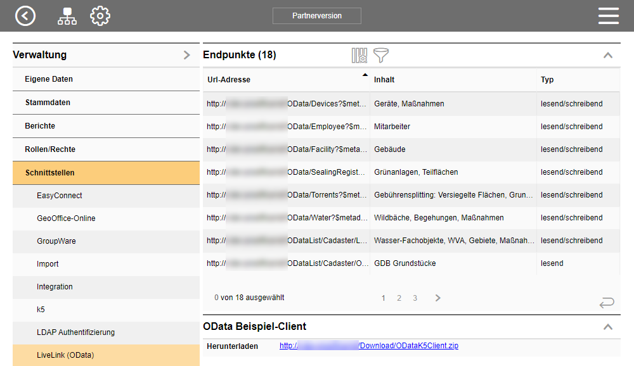Click the Partnerversion button
Viewport: 634px width, 366px height.
316,16
